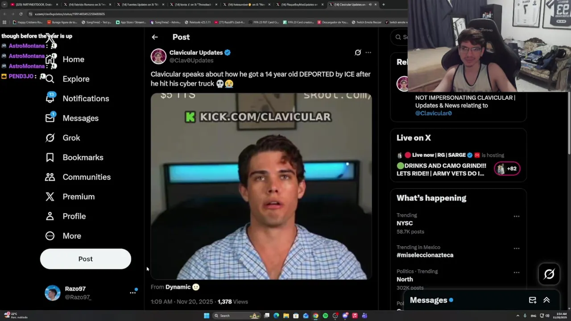Viewport: 571px width, 321px height.
Task: Click the white Post button
Action: pos(86,259)
